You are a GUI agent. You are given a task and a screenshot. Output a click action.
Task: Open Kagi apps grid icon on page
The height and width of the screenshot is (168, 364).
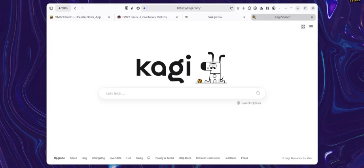pos(303,27)
